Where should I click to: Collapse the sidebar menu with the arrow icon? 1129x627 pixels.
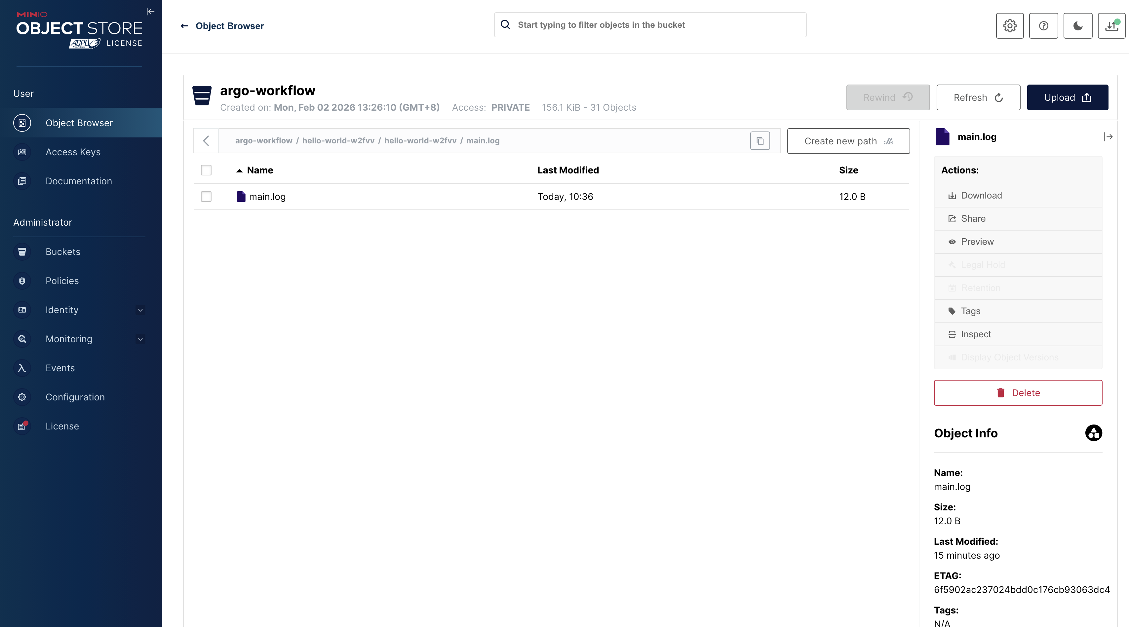pos(150,11)
